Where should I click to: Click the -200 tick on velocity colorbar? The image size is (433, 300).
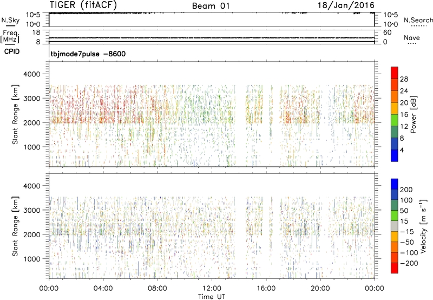[x=409, y=263]
